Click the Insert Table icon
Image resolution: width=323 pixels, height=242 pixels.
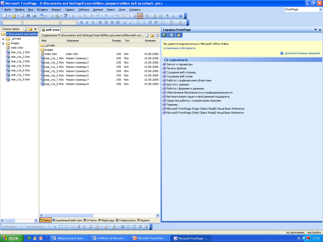point(122,16)
